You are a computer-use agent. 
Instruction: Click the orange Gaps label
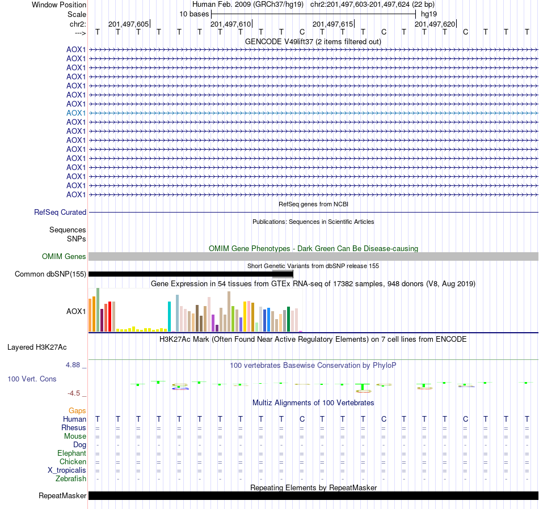point(77,411)
